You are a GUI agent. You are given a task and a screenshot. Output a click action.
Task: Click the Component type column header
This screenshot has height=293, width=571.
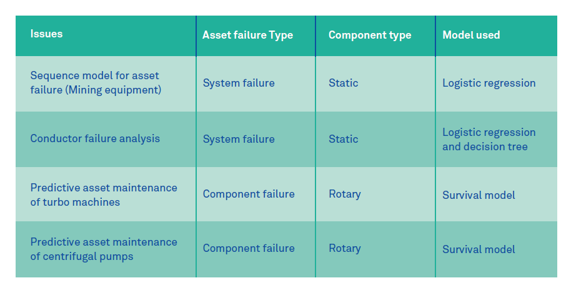pyautogui.click(x=370, y=36)
